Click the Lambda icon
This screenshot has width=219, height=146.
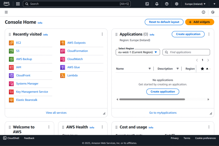pos(63,75)
